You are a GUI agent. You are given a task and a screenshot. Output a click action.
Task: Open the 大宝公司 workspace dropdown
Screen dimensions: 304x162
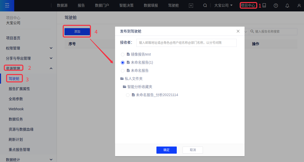pos(223,5)
